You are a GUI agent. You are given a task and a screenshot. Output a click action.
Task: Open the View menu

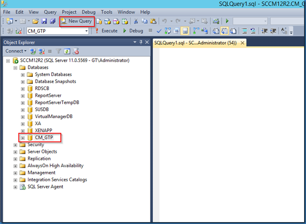point(34,12)
